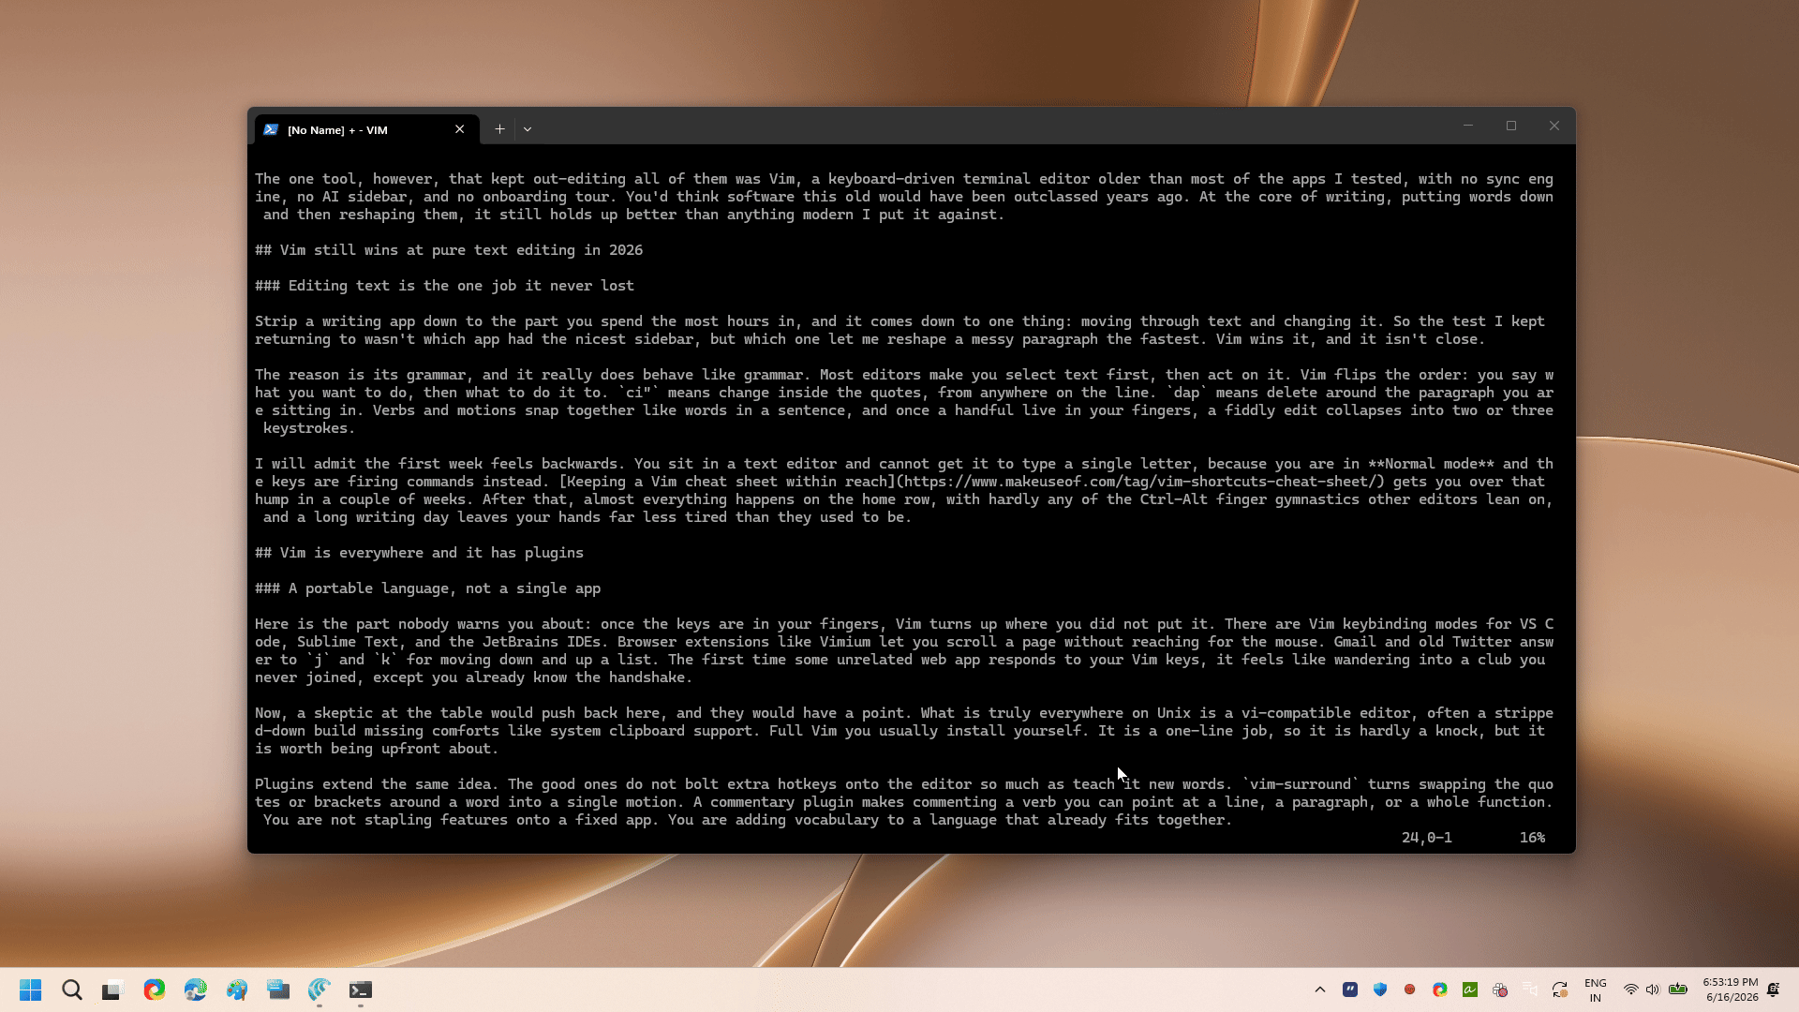Minimize the Vim terminal window

pyautogui.click(x=1468, y=126)
